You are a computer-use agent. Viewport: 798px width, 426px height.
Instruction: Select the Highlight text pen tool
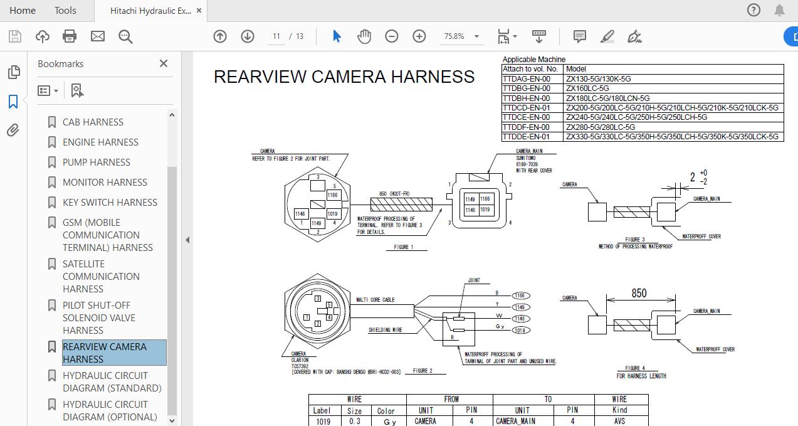pos(607,36)
